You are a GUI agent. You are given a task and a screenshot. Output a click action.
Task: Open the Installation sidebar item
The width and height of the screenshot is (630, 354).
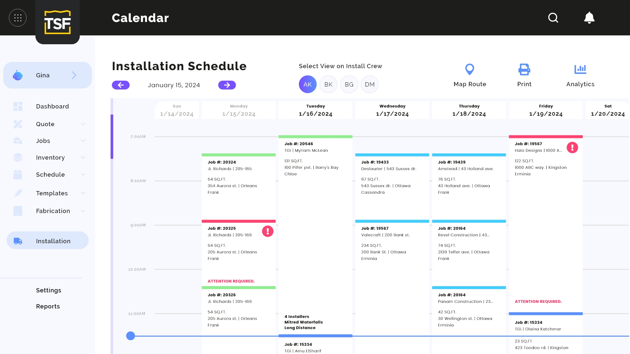click(48, 240)
